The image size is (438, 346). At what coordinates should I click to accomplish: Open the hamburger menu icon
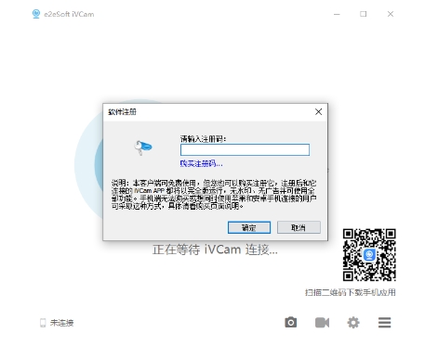(384, 323)
